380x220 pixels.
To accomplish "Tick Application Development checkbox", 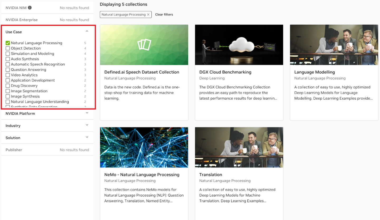I will pos(8,80).
